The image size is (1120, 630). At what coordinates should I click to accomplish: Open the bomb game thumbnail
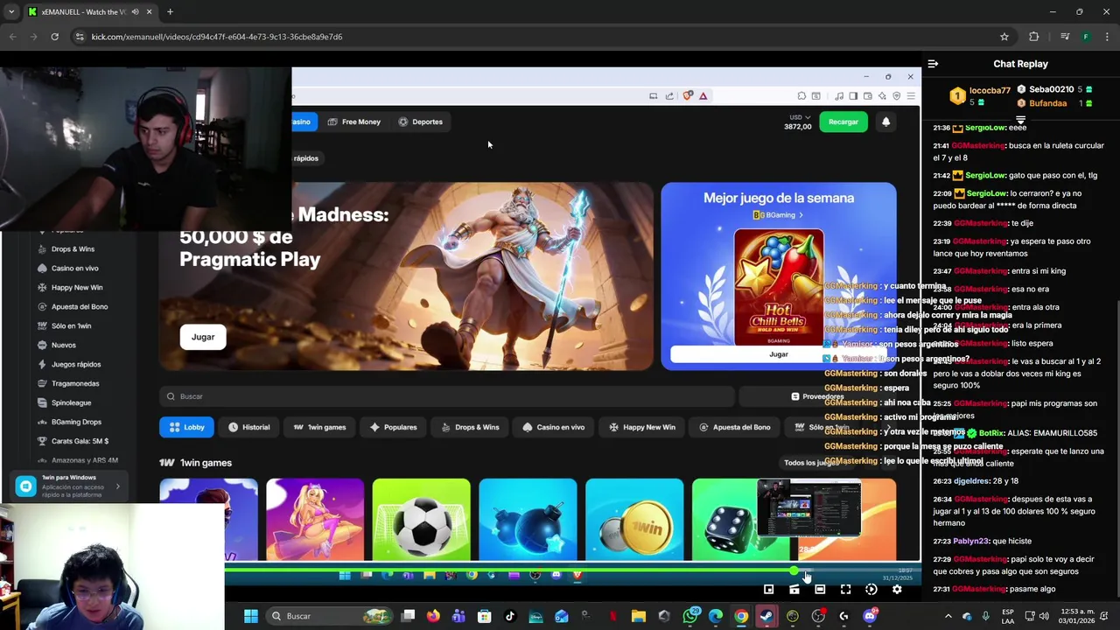[x=528, y=519]
